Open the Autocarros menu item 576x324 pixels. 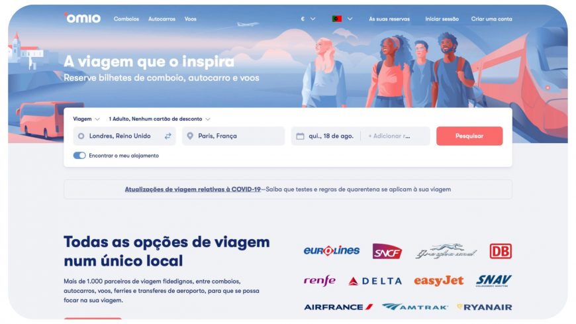pyautogui.click(x=162, y=19)
